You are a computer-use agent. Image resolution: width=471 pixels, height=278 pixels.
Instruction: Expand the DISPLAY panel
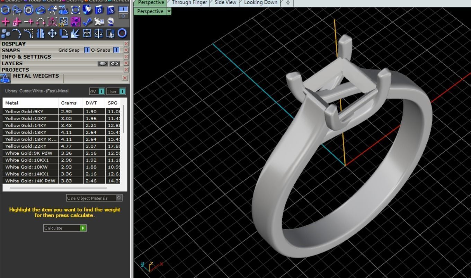14,44
